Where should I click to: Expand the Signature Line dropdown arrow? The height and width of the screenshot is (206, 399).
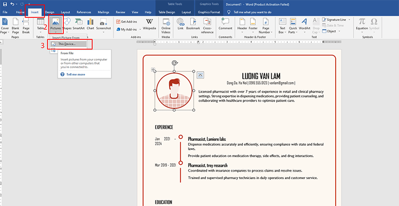click(x=349, y=19)
